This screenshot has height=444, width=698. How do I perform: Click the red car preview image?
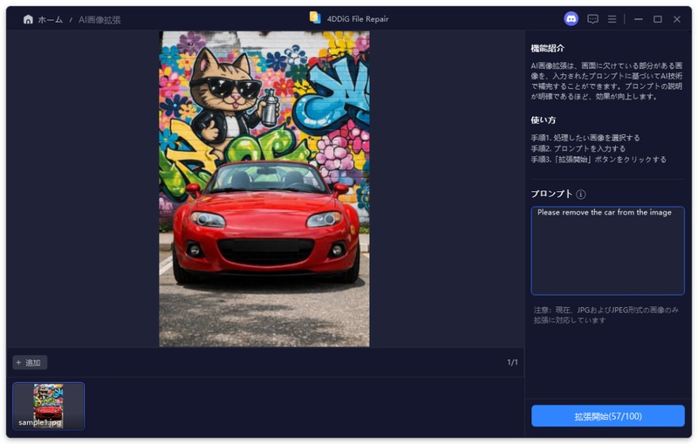264,189
